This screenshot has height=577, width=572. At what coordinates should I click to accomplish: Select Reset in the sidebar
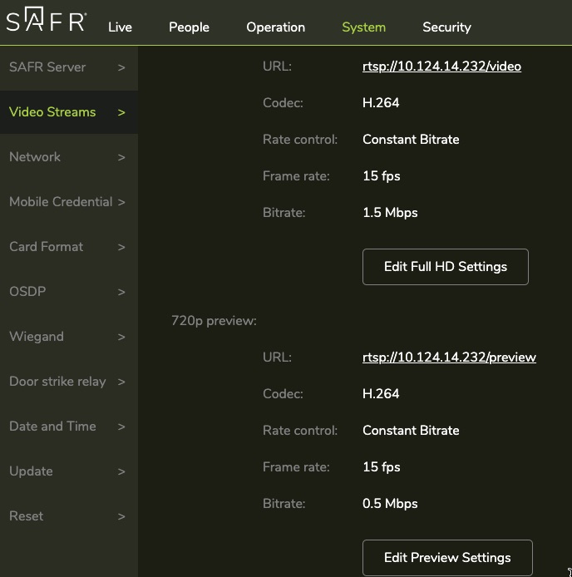click(x=26, y=516)
